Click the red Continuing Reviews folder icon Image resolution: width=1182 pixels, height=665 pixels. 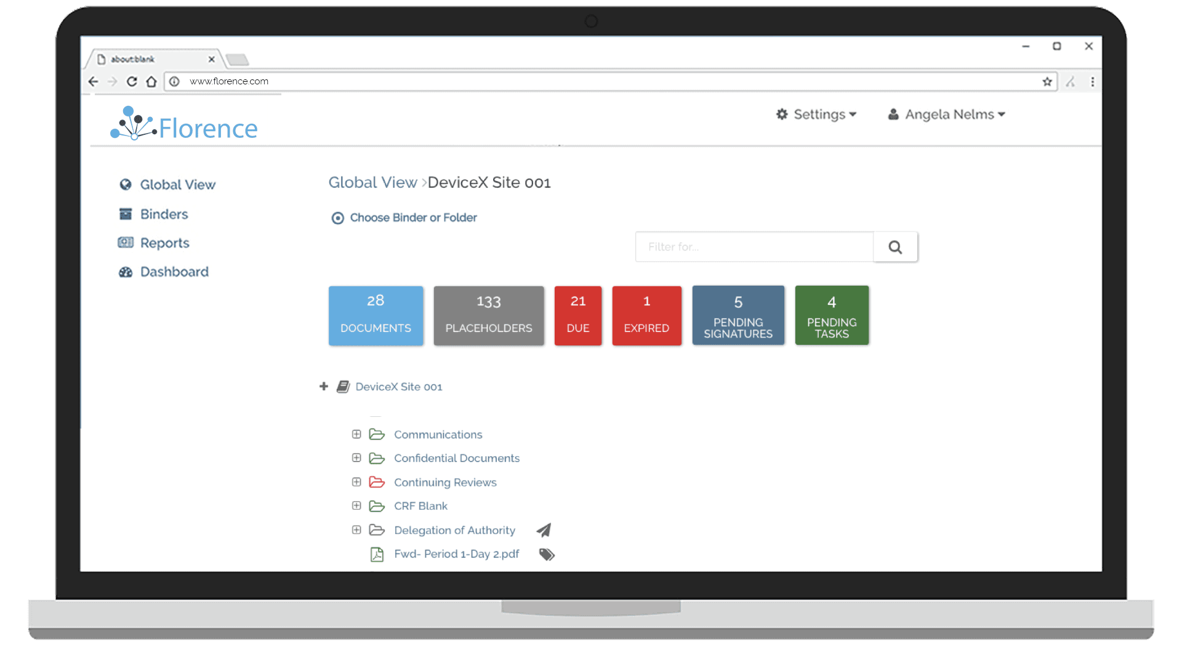point(377,482)
